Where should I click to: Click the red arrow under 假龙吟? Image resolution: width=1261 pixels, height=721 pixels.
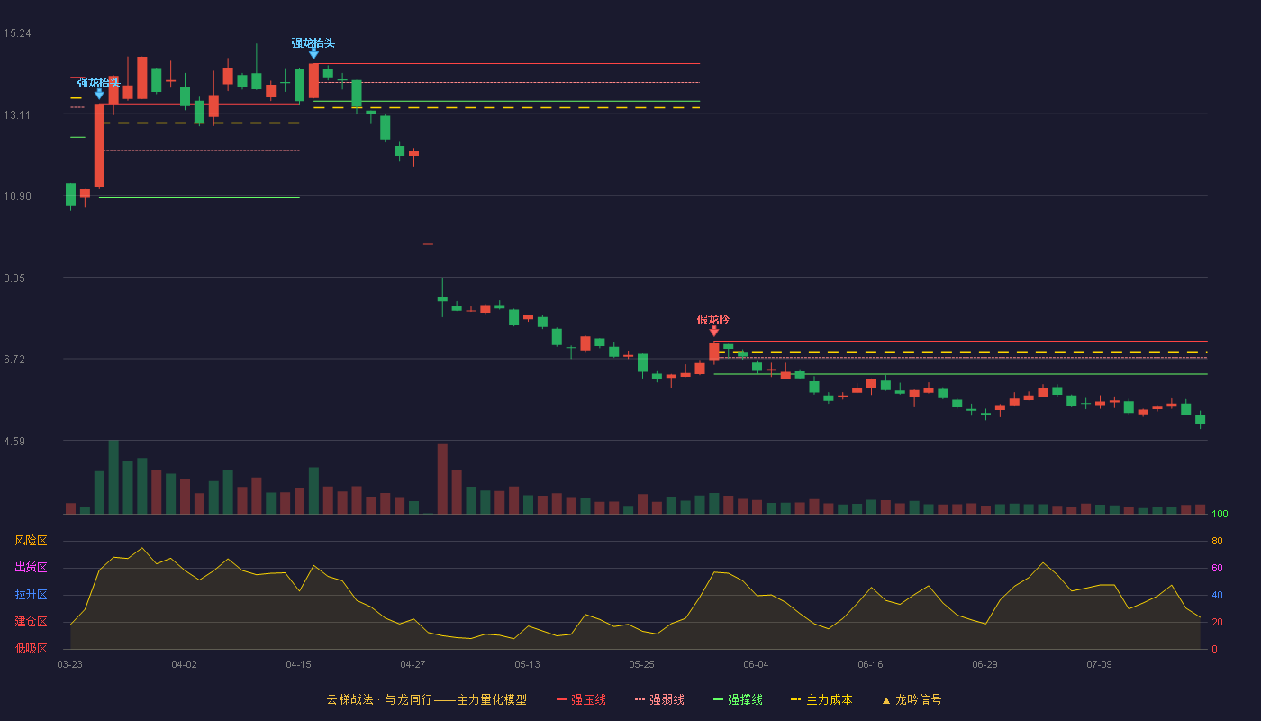[714, 331]
